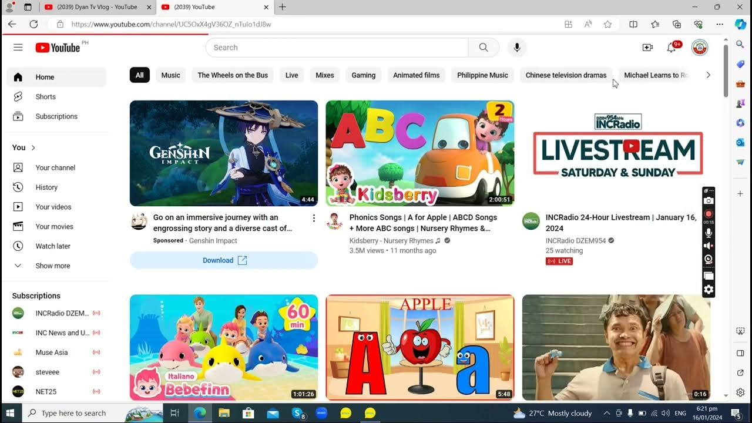
Task: Open the YouTube hamburger guide menu
Action: [x=18, y=48]
